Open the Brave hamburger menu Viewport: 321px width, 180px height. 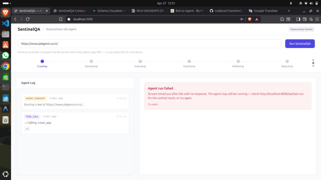click(x=317, y=19)
